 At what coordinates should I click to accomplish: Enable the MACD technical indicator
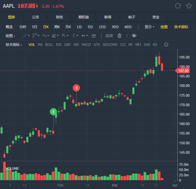click(86, 45)
